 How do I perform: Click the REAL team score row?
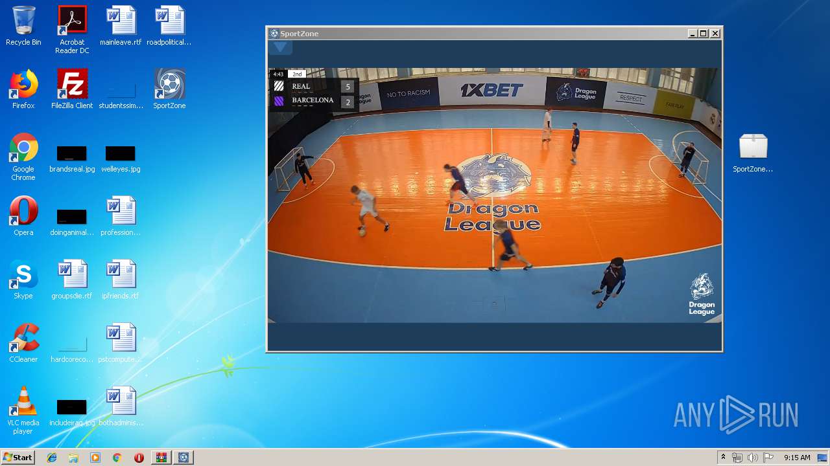(314, 86)
